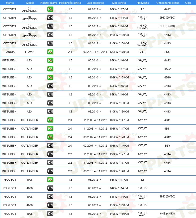Click petrol icon in ASX 05.2010 85kW row
The width and height of the screenshot is (196, 218).
click(x=50, y=60)
